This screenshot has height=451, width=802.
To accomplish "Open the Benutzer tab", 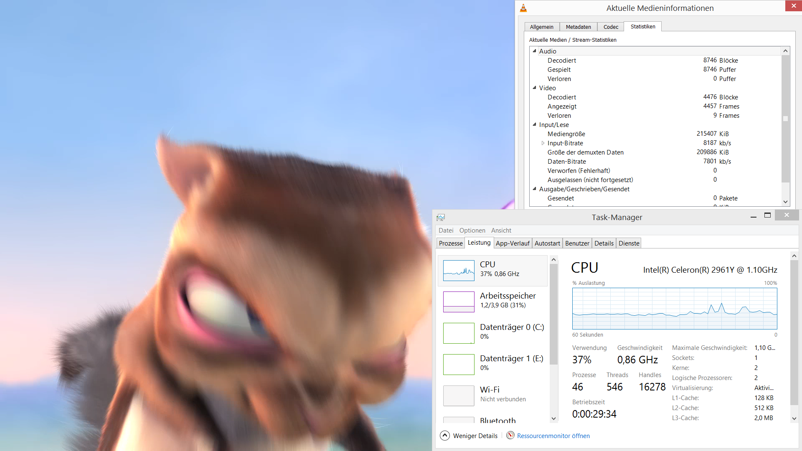I will click(x=577, y=243).
